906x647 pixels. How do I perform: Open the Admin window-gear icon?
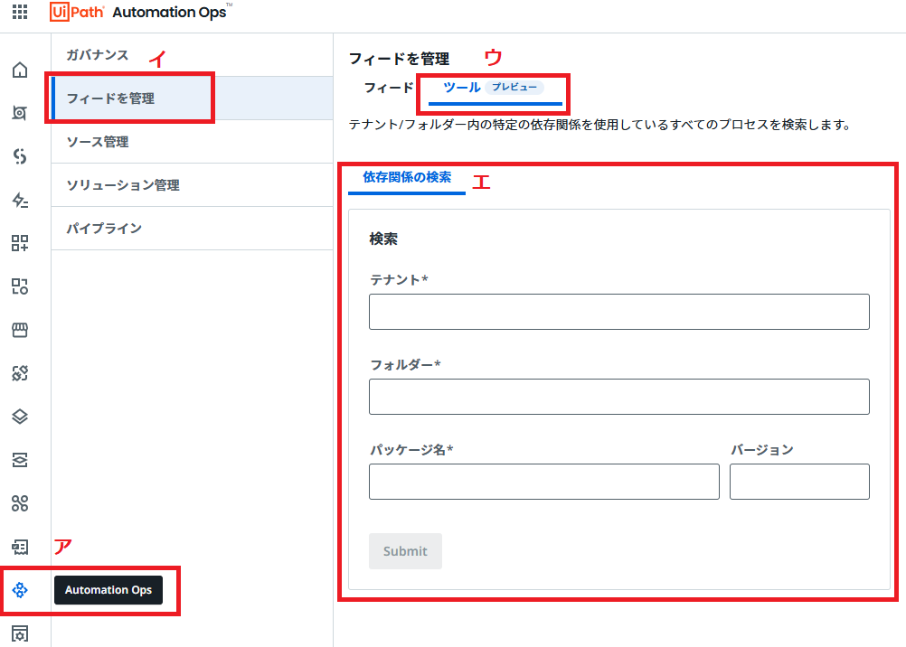20,633
